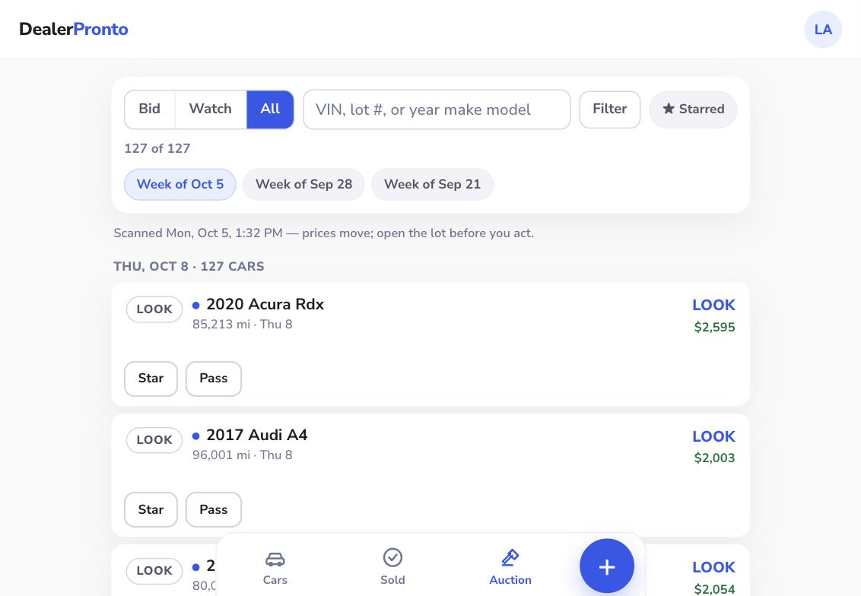Viewport: 861px width, 596px height.
Task: Choose the Week of Oct 5 chip
Action: 180,185
